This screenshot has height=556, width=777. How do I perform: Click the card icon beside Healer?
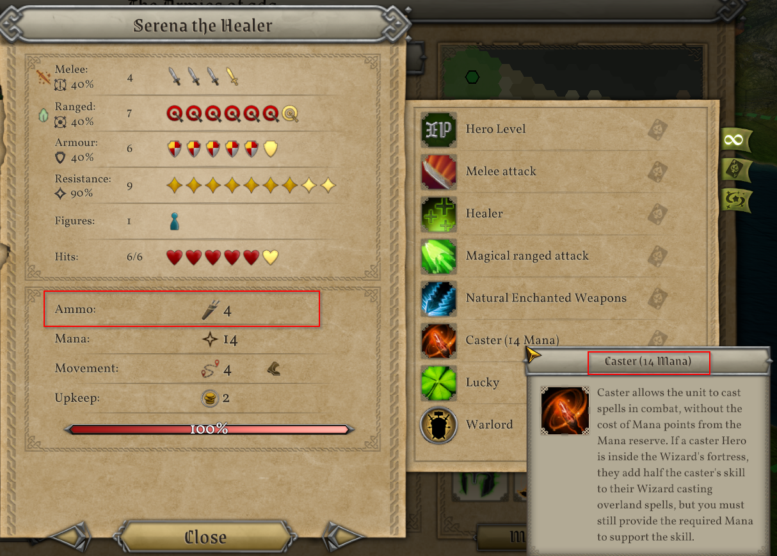coord(659,214)
